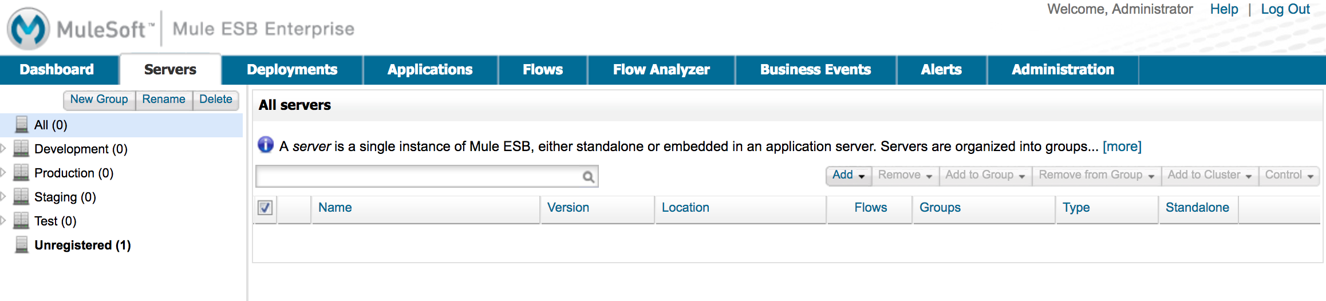Select the All servers group icon
The width and height of the screenshot is (1326, 301).
coord(22,125)
